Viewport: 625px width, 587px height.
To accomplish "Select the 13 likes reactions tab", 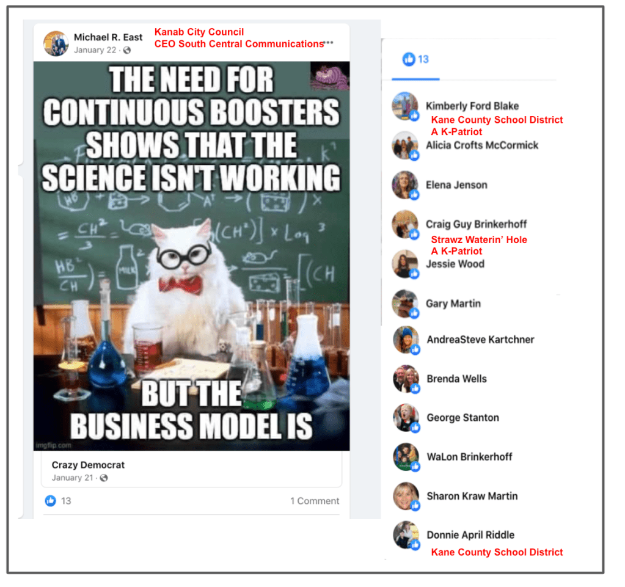I will pyautogui.click(x=415, y=60).
